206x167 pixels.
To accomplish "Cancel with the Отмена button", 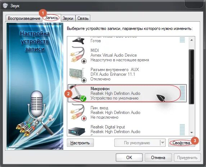I will tap(158, 157).
